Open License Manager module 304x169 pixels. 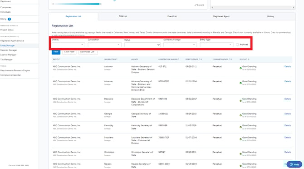(x=8, y=55)
